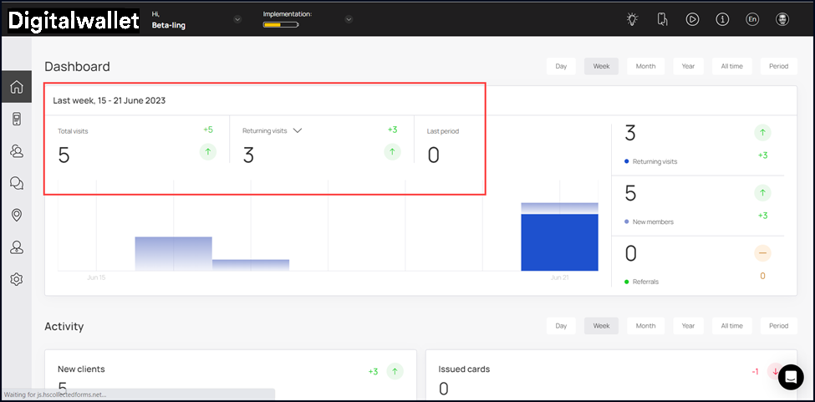The height and width of the screenshot is (402, 815).
Task: Click the play video tutorial icon
Action: tap(692, 19)
